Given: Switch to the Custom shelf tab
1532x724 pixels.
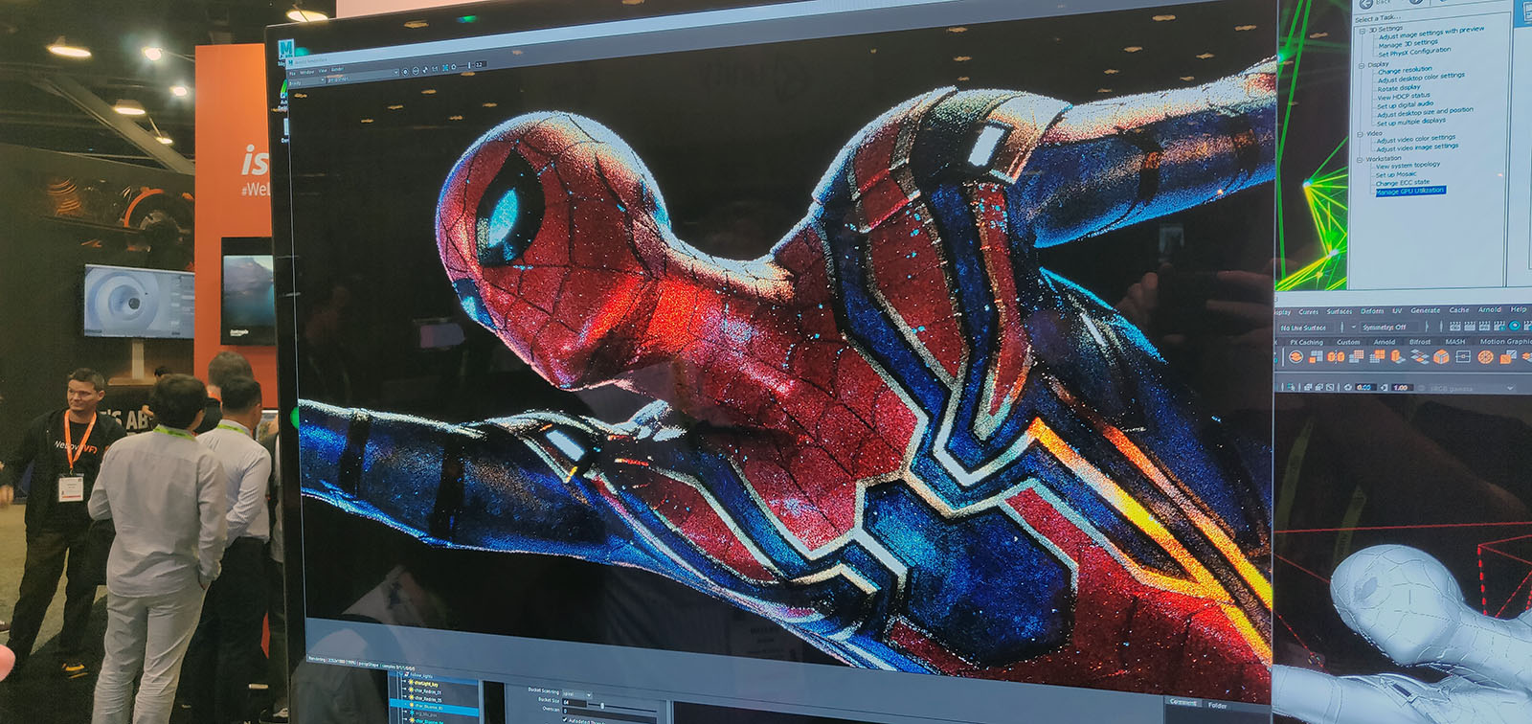Looking at the screenshot, I should [1348, 342].
